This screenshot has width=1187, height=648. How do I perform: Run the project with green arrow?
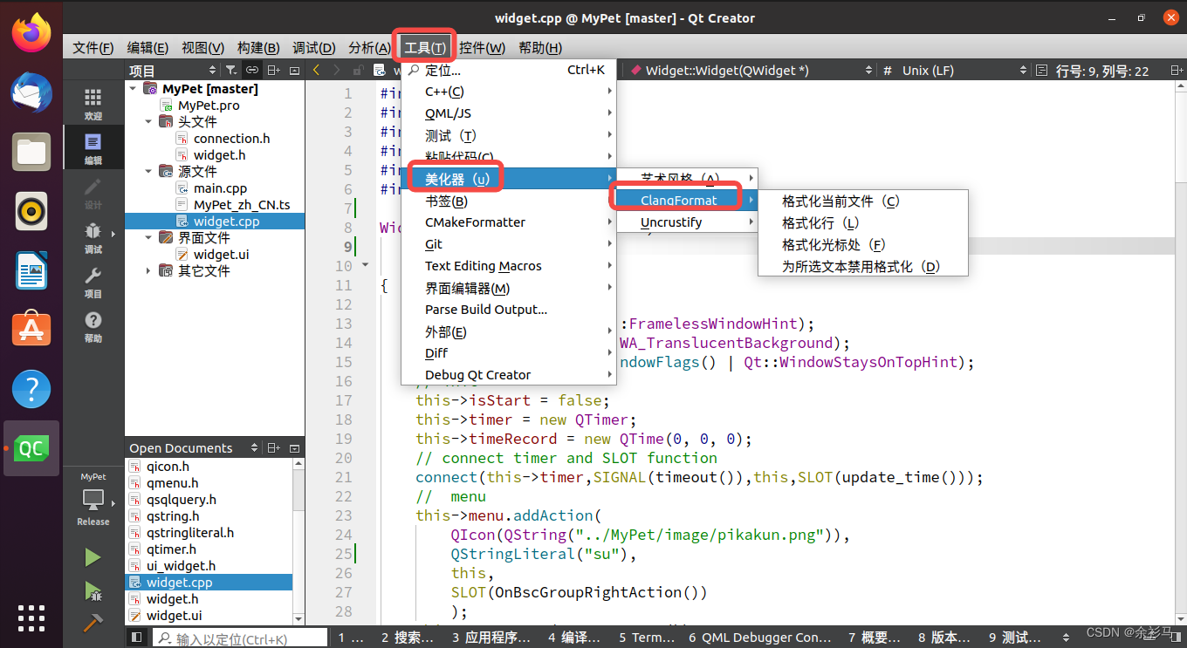93,556
